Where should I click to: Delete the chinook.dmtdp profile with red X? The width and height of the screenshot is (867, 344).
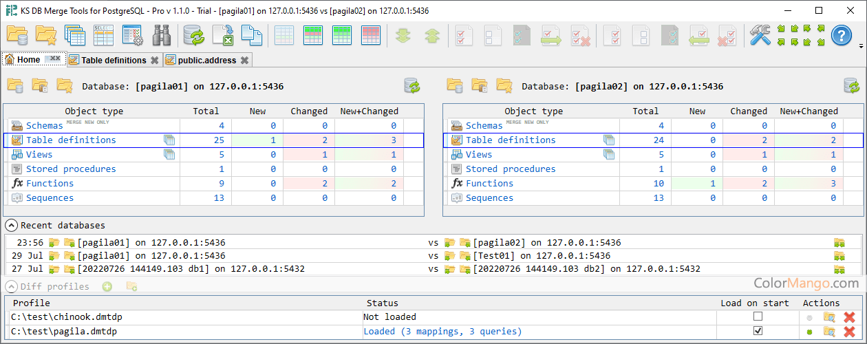[x=849, y=317]
